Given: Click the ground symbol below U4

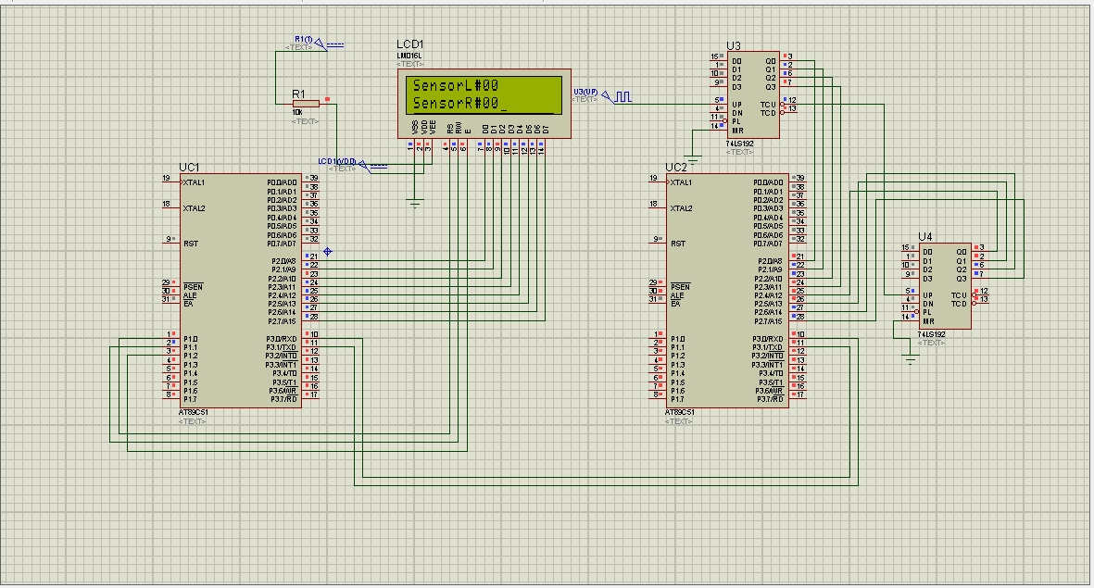Looking at the screenshot, I should pyautogui.click(x=911, y=359).
